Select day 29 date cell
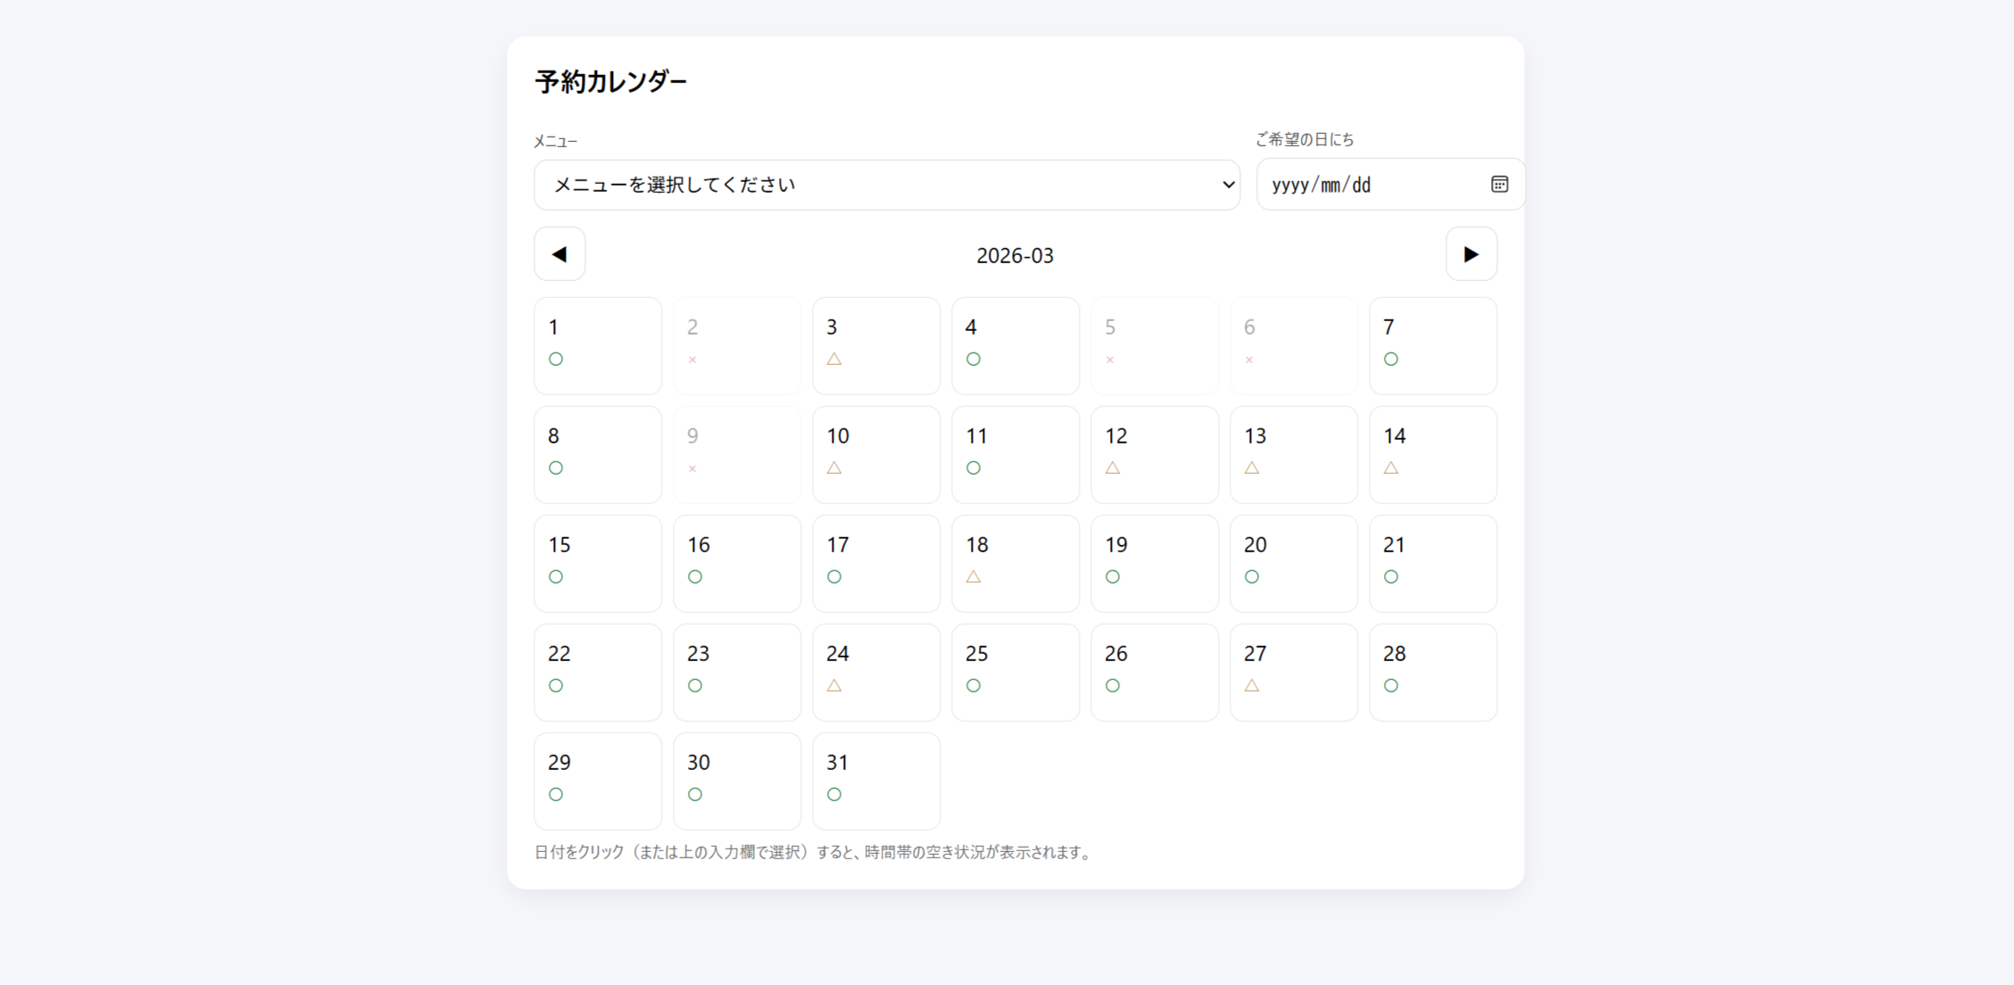Screen dimensions: 2014x985 coord(598,782)
